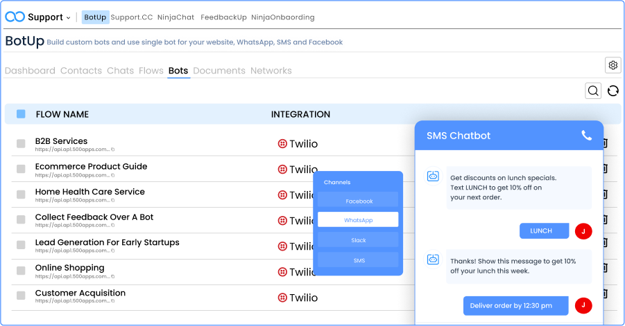Open the Customer Acquisition flow name
625x326 pixels.
(x=80, y=293)
